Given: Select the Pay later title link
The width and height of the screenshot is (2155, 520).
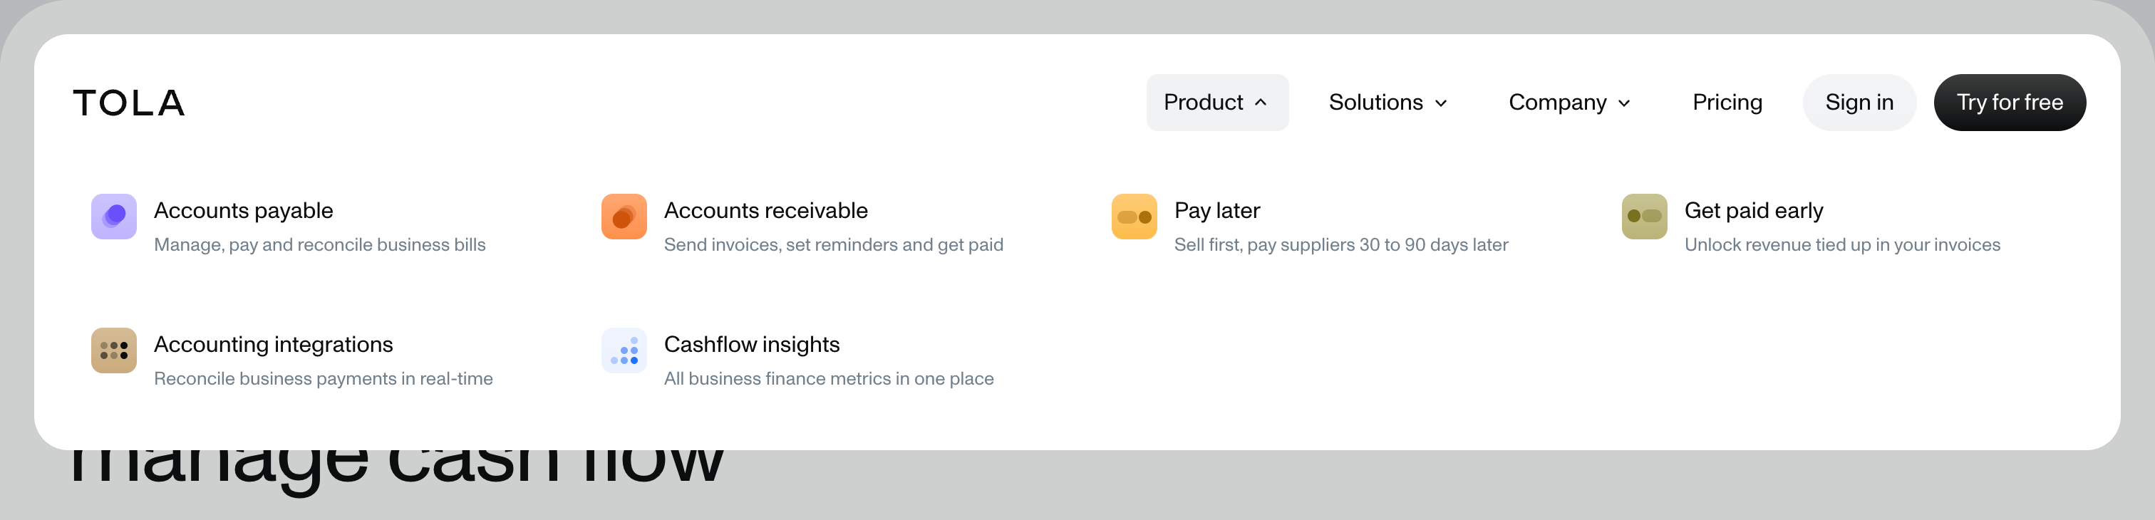Looking at the screenshot, I should (x=1216, y=211).
